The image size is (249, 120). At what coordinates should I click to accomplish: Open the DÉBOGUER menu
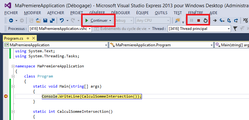tap(120, 13)
